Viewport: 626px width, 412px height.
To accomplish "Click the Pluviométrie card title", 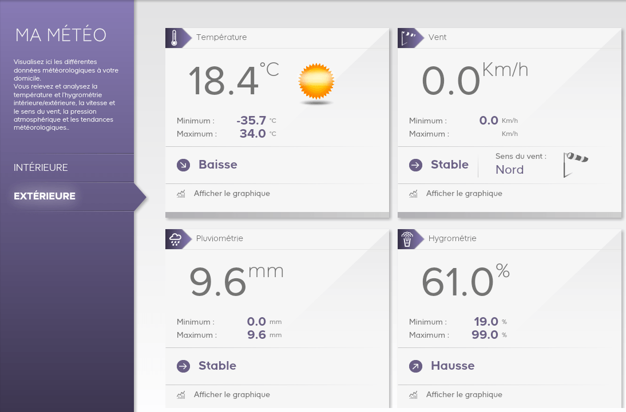I will [x=220, y=238].
